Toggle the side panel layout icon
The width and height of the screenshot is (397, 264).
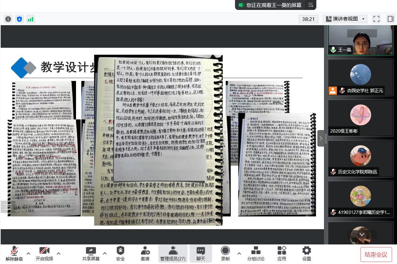390,19
